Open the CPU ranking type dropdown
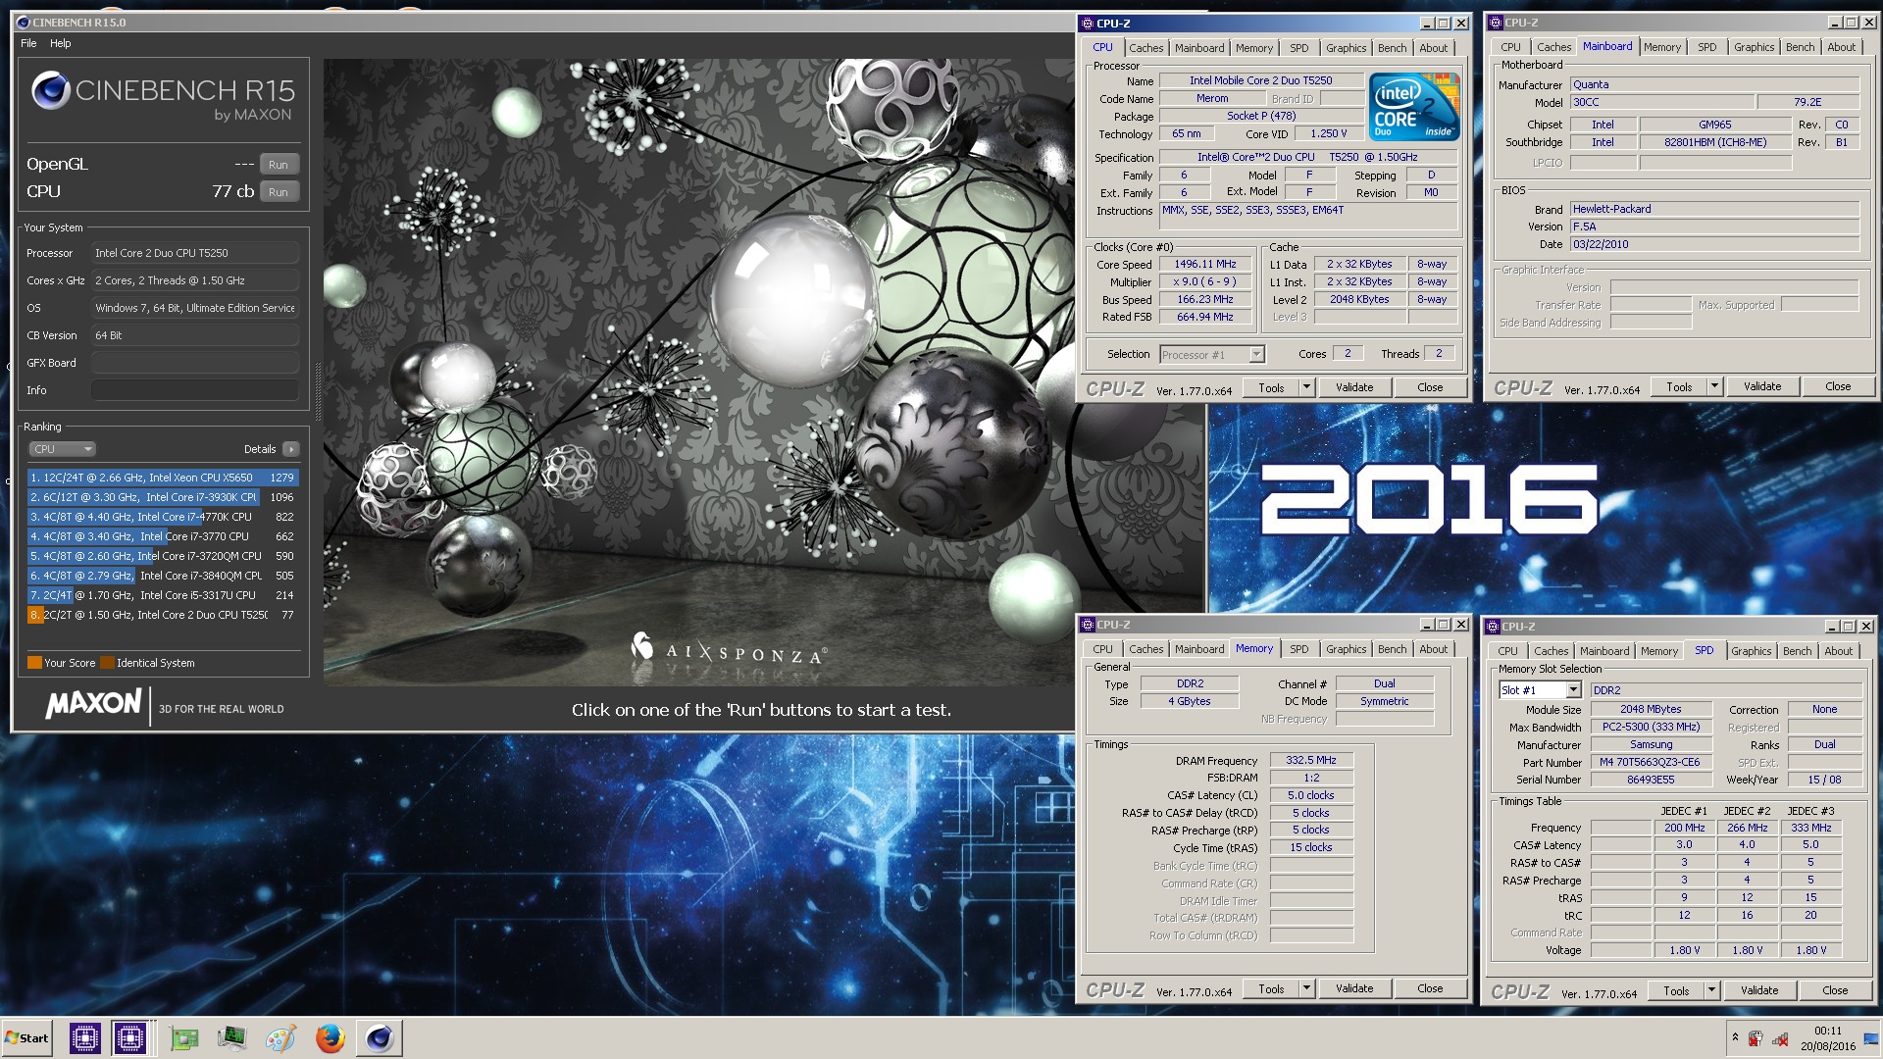 click(62, 449)
